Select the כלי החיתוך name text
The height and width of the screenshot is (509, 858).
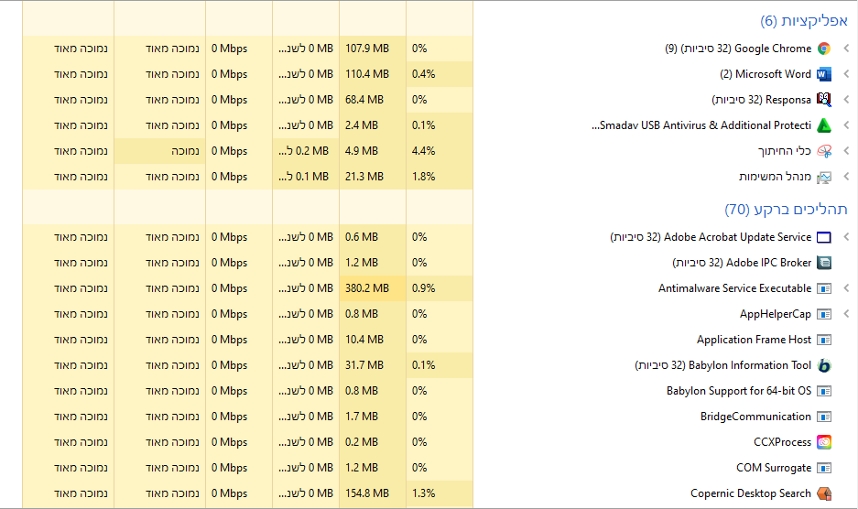click(x=784, y=151)
